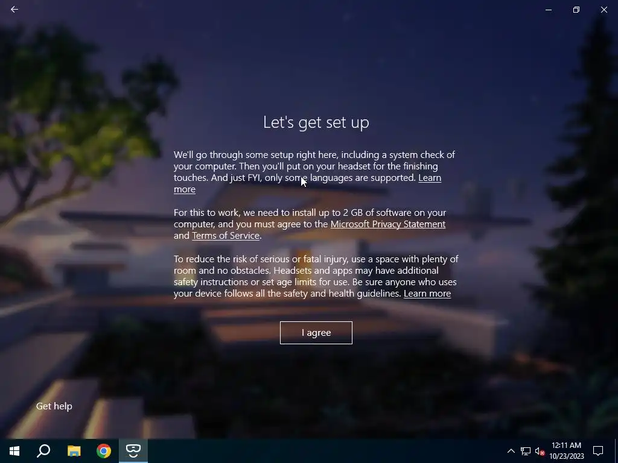Open the Windows Start menu

(14, 451)
